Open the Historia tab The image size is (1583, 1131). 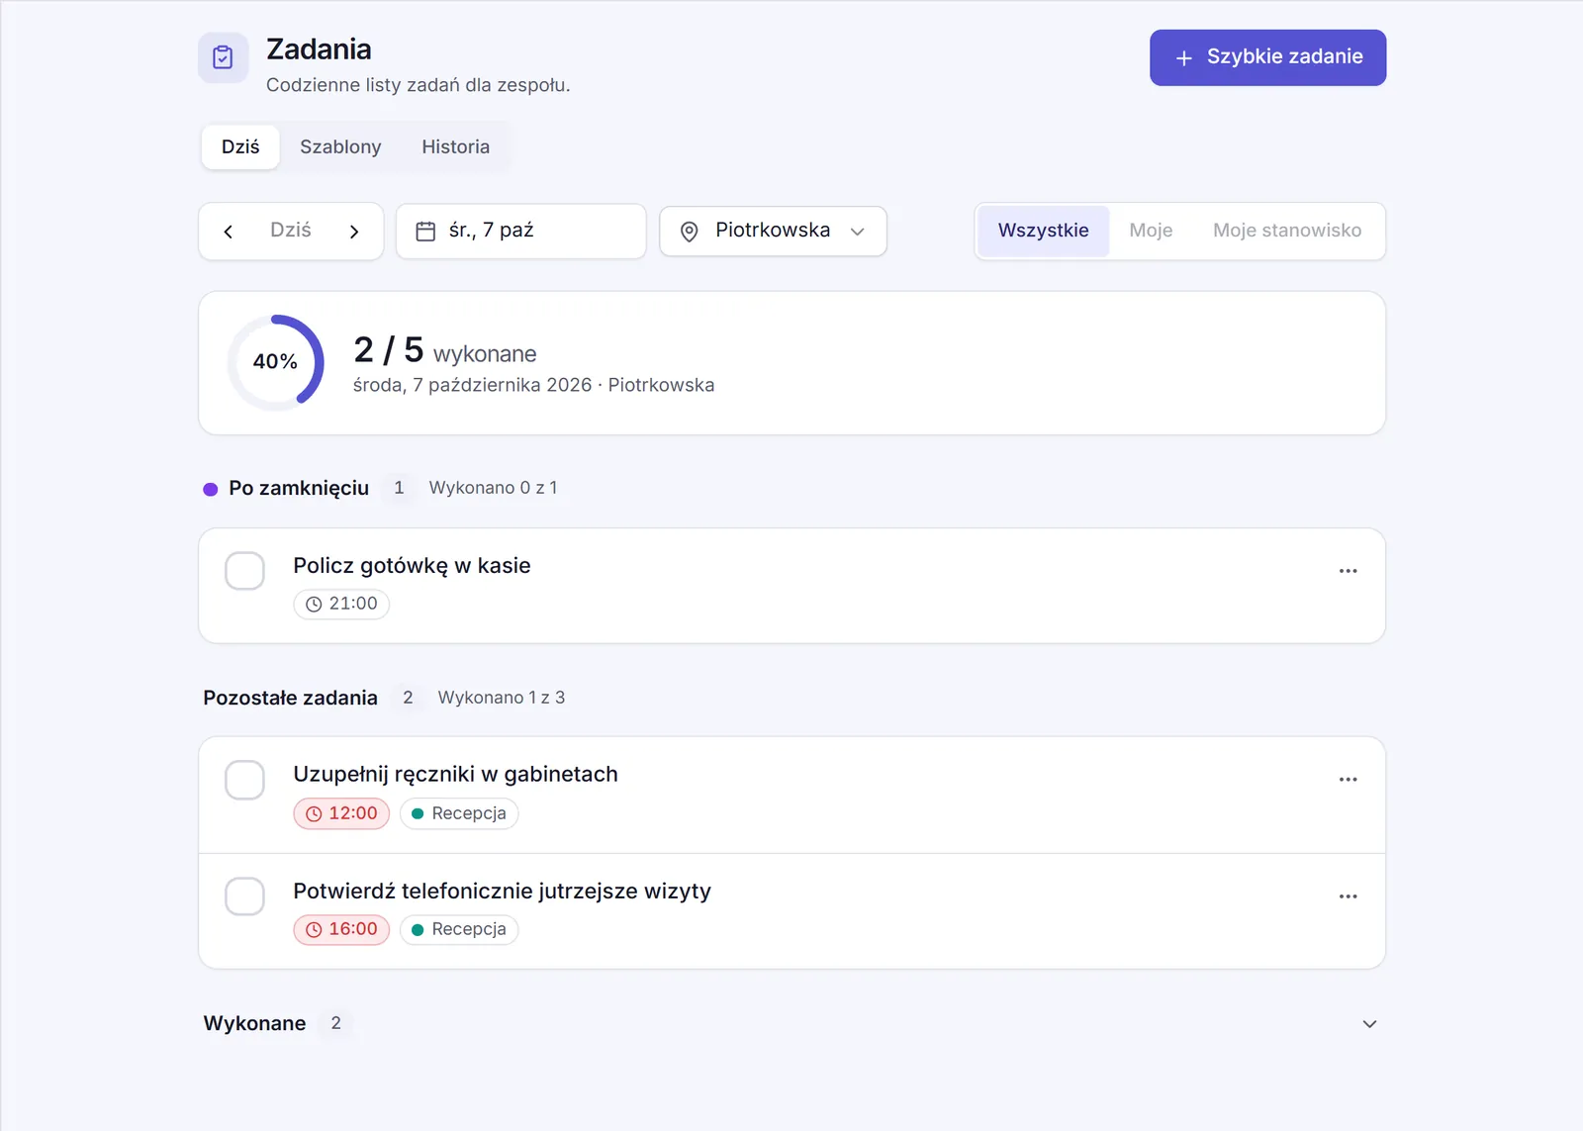[x=455, y=147]
